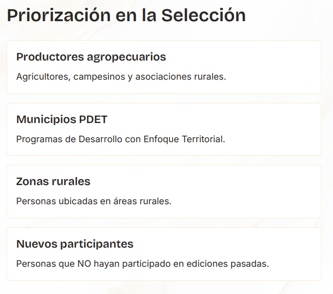Screen dimensions: 333x294
Task: Select the "Nuevos participantes" card title
Action: click(x=75, y=244)
